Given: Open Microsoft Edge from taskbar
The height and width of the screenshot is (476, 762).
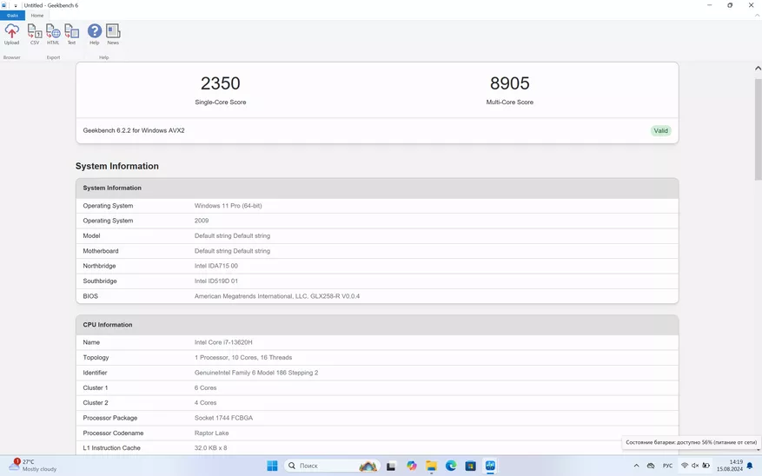Looking at the screenshot, I should click(451, 466).
